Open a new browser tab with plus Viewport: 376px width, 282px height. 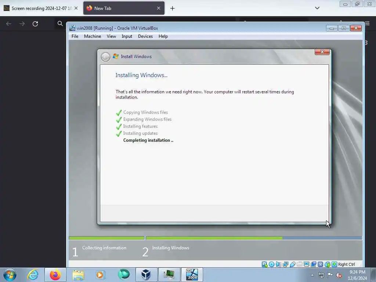click(x=173, y=8)
